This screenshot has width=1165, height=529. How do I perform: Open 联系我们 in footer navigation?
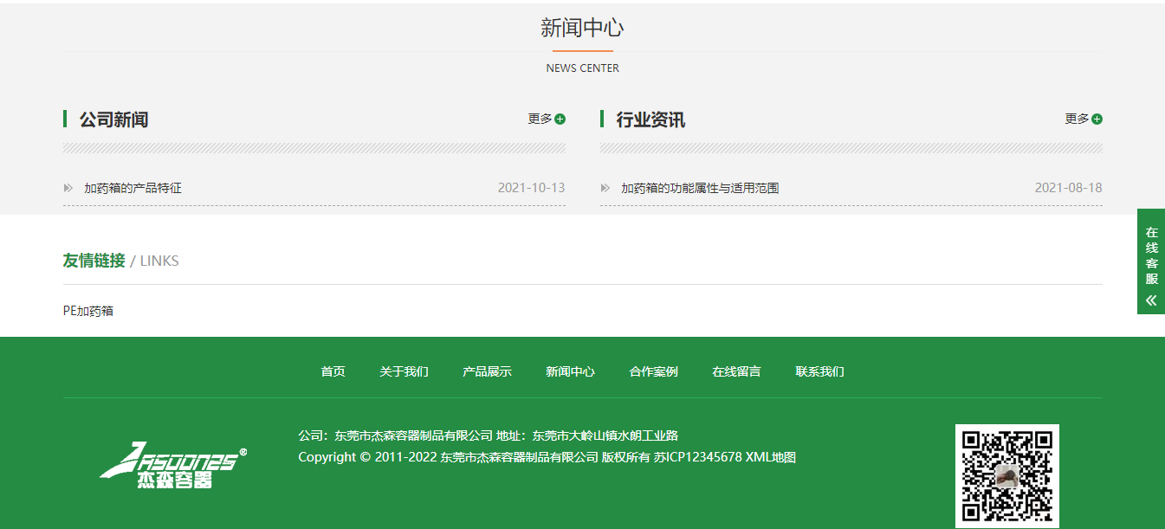pos(819,371)
